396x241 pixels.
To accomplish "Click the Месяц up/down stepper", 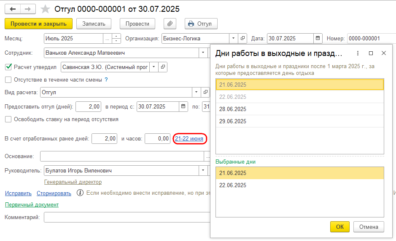I will point(116,39).
